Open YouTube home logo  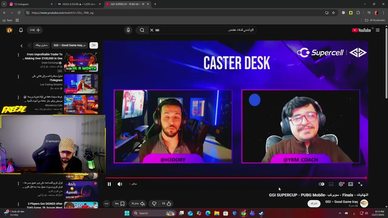pos(361,30)
